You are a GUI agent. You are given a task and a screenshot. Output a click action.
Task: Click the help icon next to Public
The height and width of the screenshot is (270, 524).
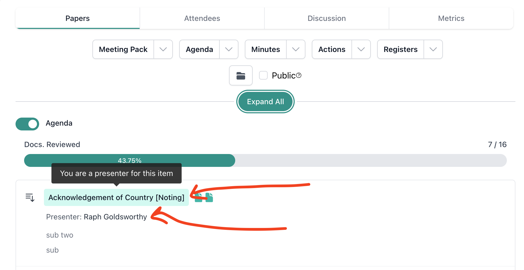(299, 75)
